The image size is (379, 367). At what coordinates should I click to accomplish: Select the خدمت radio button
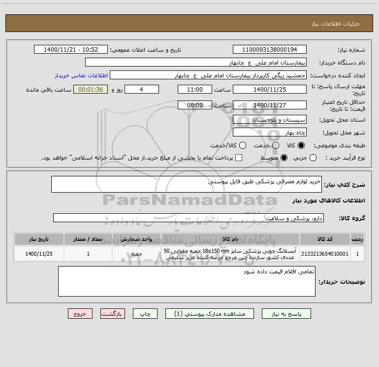[x=275, y=145]
